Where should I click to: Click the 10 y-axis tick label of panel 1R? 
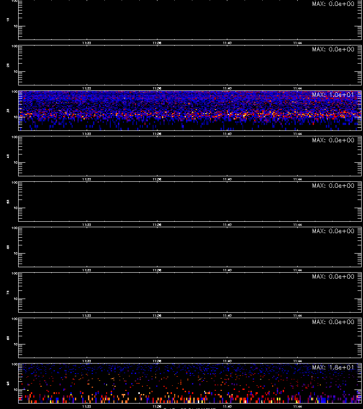(15, 26)
